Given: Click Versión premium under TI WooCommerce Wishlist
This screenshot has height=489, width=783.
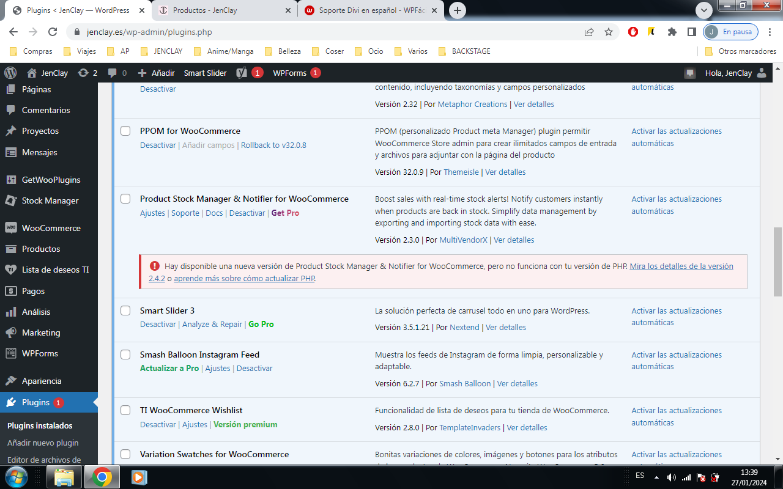Looking at the screenshot, I should pos(245,425).
